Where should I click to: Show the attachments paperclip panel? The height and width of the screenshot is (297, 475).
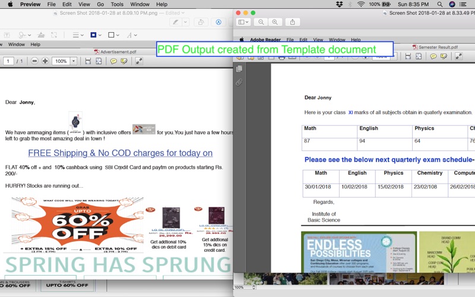pos(239,83)
